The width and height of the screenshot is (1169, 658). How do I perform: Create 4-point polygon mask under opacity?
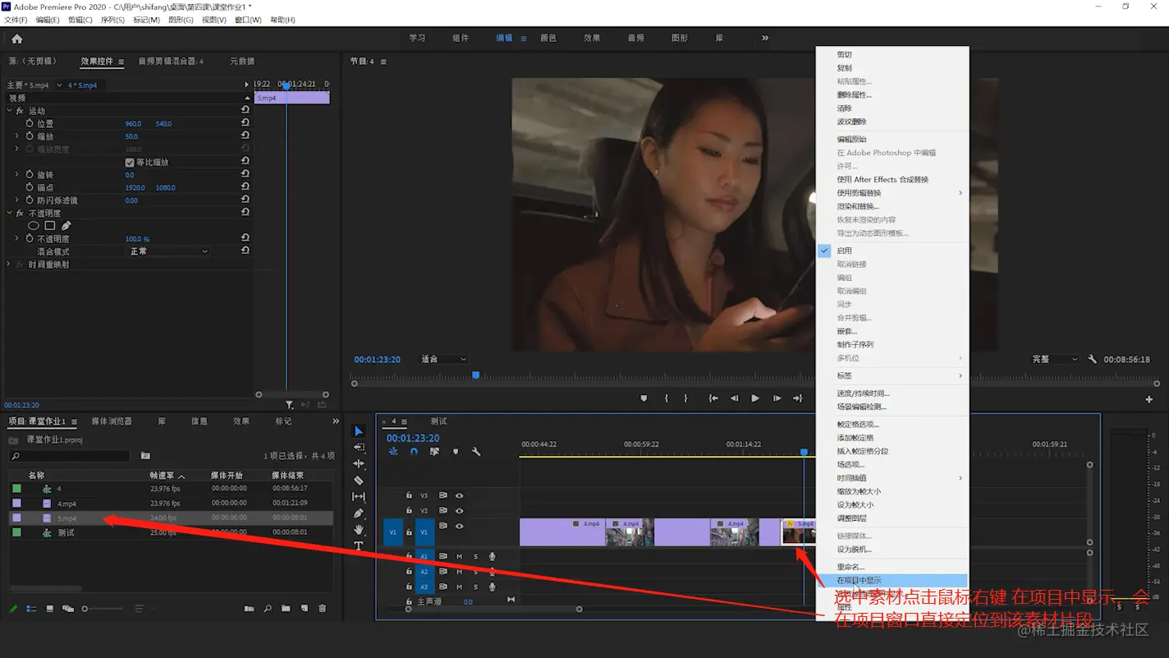coord(50,225)
